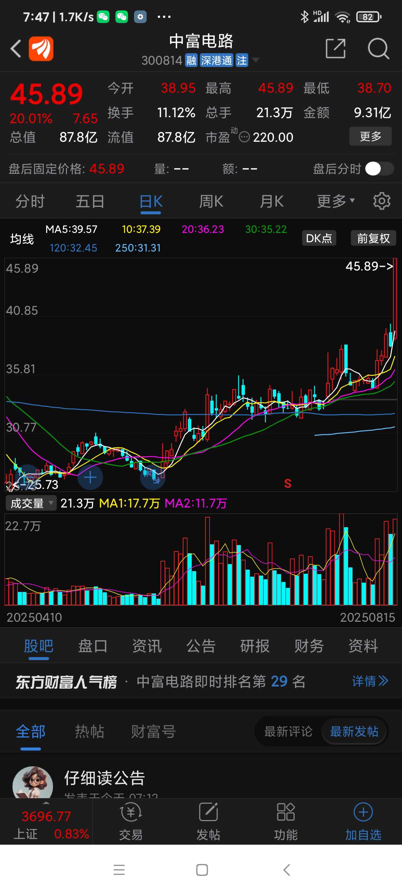Switch to 月K chart tab
Image resolution: width=402 pixels, height=893 pixels.
tap(272, 201)
